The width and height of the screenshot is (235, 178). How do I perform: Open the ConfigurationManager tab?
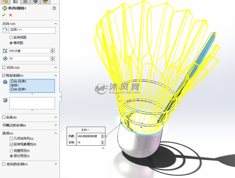click(x=26, y=2)
